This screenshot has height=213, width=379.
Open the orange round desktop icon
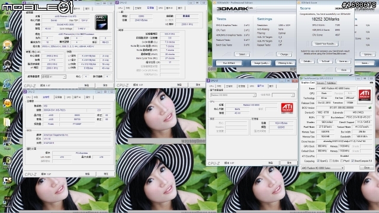(8, 45)
